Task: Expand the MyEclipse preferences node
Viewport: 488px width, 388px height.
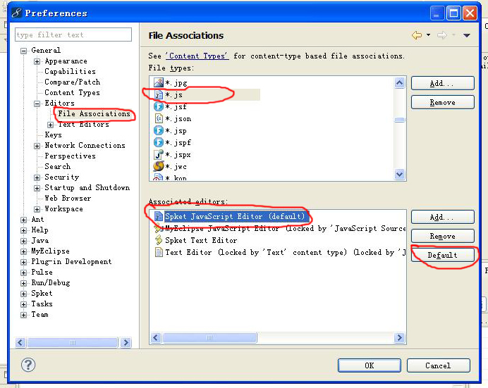Action: [24, 251]
